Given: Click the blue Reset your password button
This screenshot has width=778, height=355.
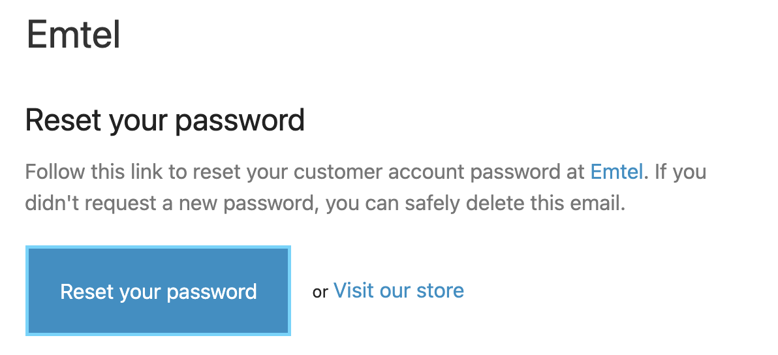Looking at the screenshot, I should (x=158, y=291).
